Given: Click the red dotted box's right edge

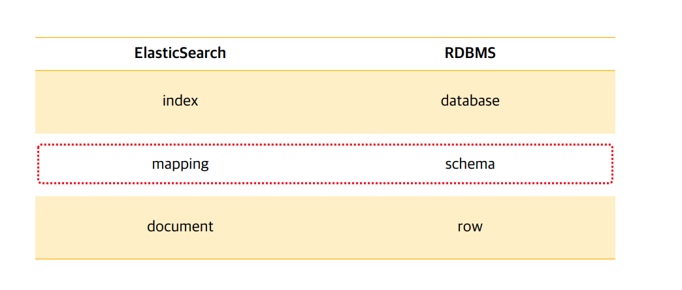Looking at the screenshot, I should [612, 164].
